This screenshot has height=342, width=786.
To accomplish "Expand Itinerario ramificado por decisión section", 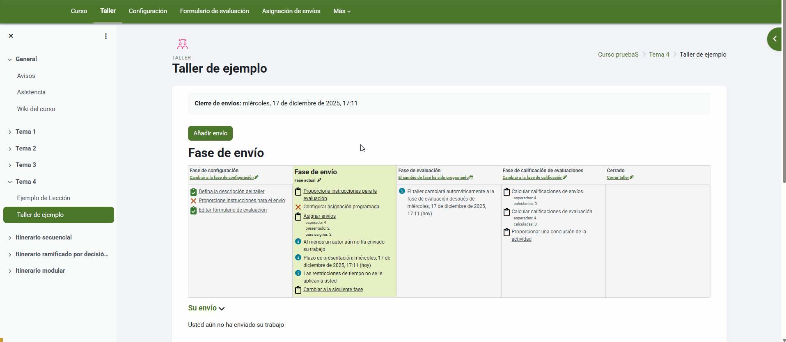I will pyautogui.click(x=10, y=255).
